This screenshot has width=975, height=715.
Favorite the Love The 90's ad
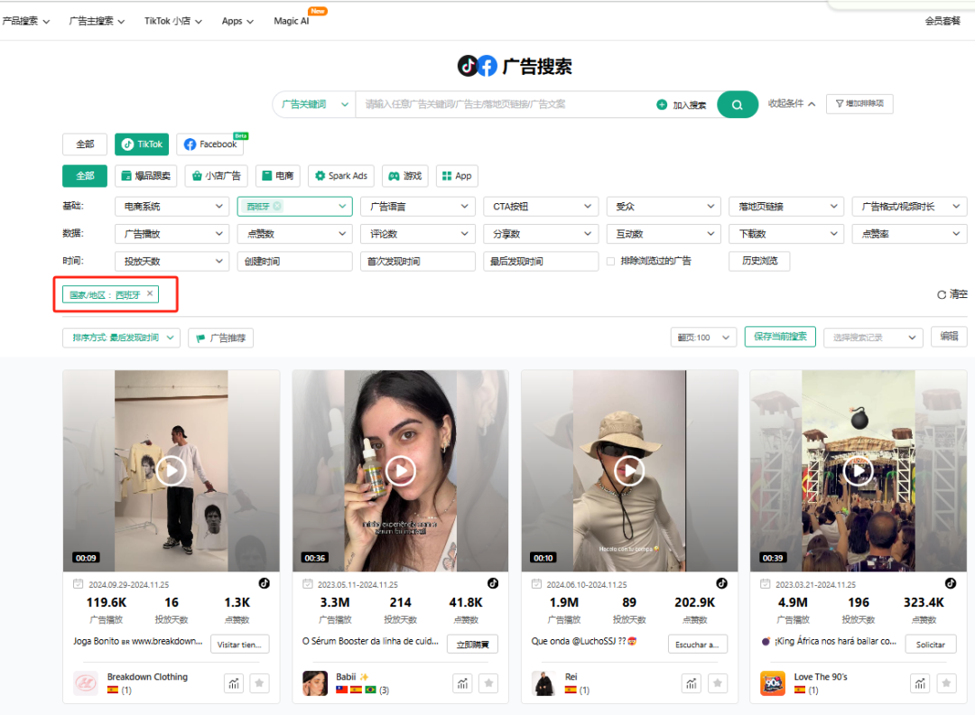(946, 683)
